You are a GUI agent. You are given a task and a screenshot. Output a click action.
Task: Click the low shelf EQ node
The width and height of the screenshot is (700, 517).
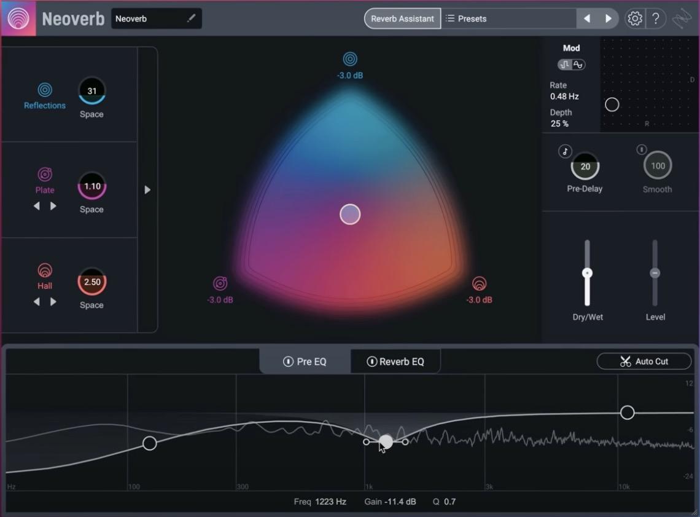pos(150,443)
